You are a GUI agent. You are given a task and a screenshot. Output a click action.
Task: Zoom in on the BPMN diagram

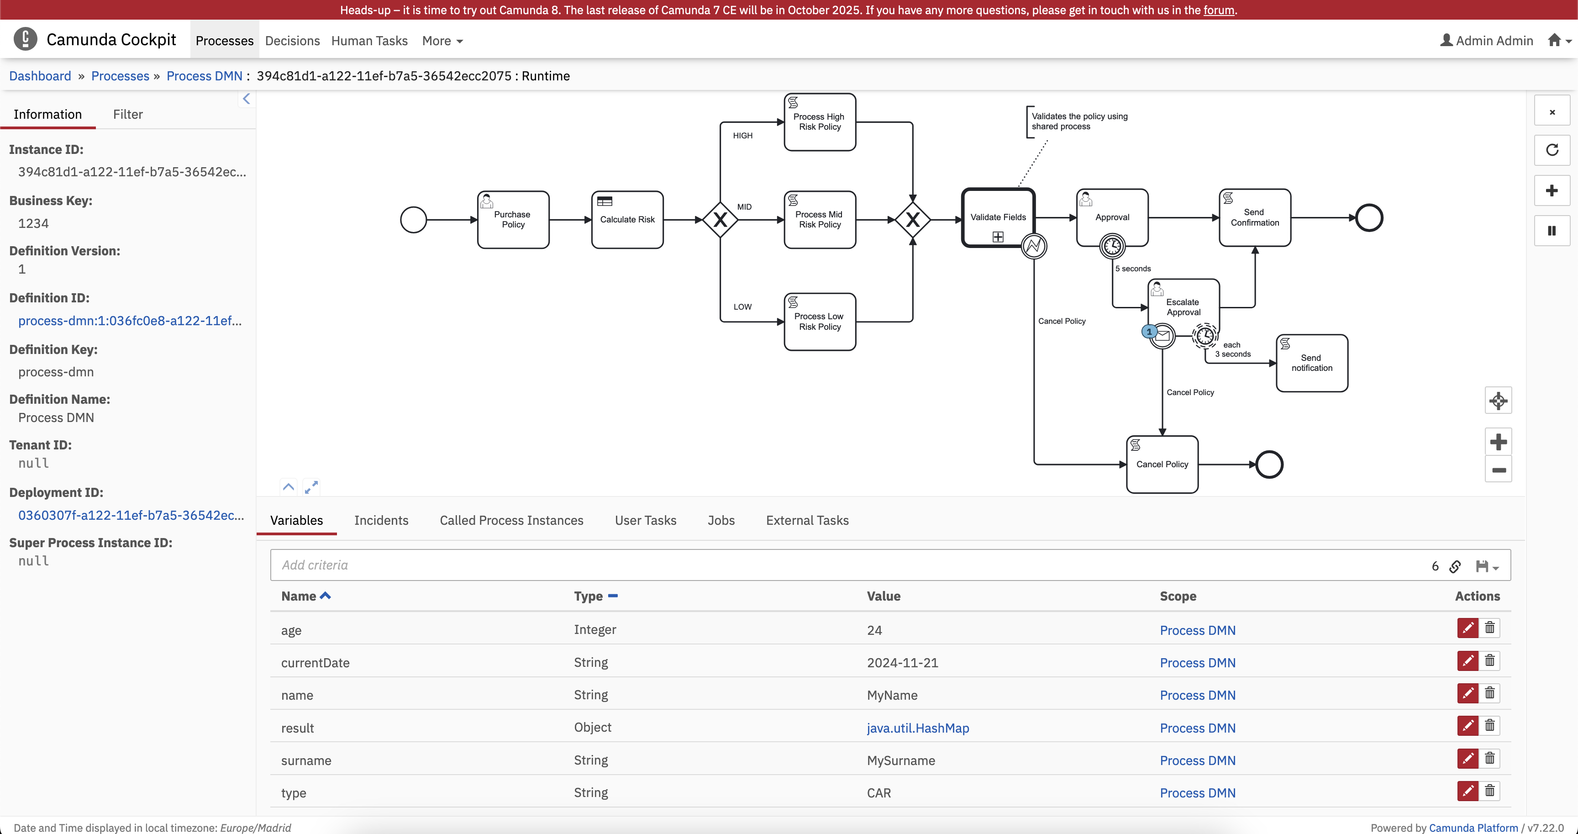tap(1499, 442)
